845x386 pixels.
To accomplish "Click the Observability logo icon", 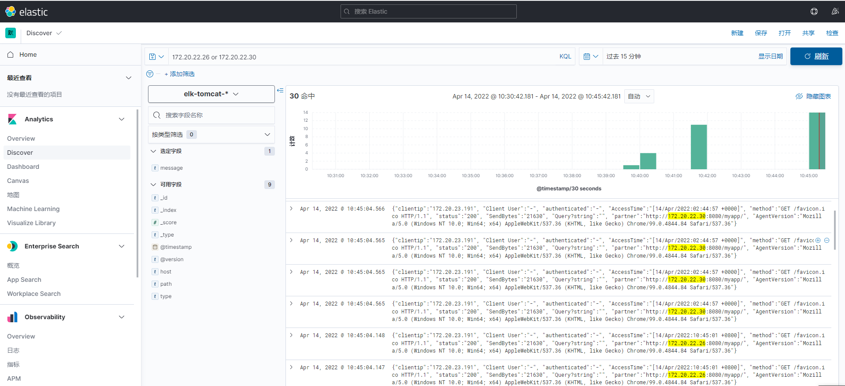I will (12, 317).
